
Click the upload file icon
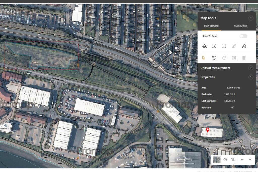point(244,46)
